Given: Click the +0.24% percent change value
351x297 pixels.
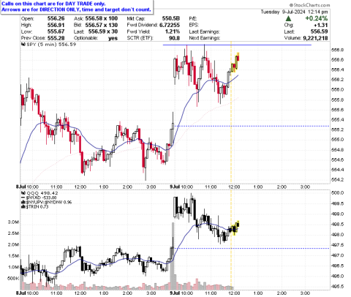Looking at the screenshot, I should pos(317,18).
